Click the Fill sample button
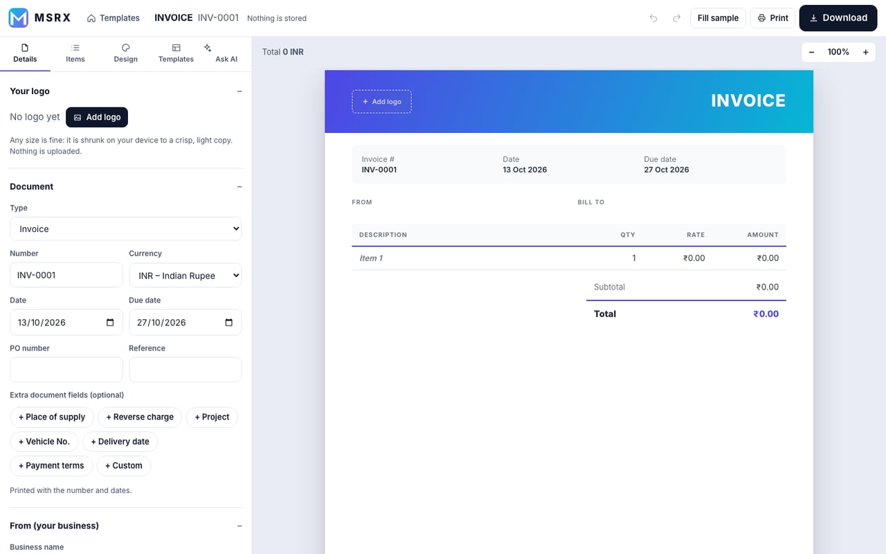This screenshot has width=886, height=554. [718, 18]
